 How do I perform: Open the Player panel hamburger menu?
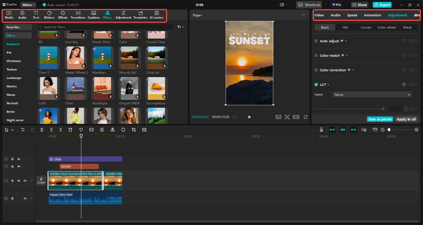click(x=303, y=15)
